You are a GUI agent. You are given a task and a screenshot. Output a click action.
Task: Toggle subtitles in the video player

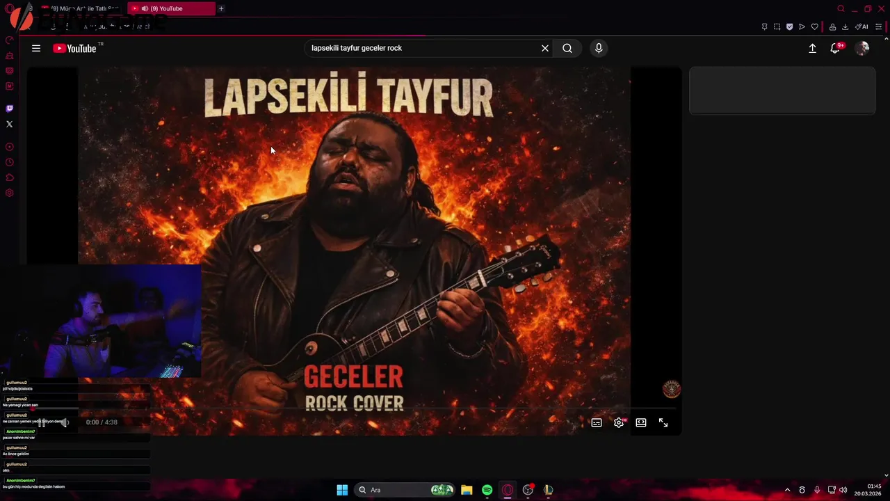tap(597, 422)
